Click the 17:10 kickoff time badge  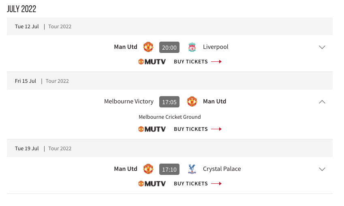click(169, 169)
